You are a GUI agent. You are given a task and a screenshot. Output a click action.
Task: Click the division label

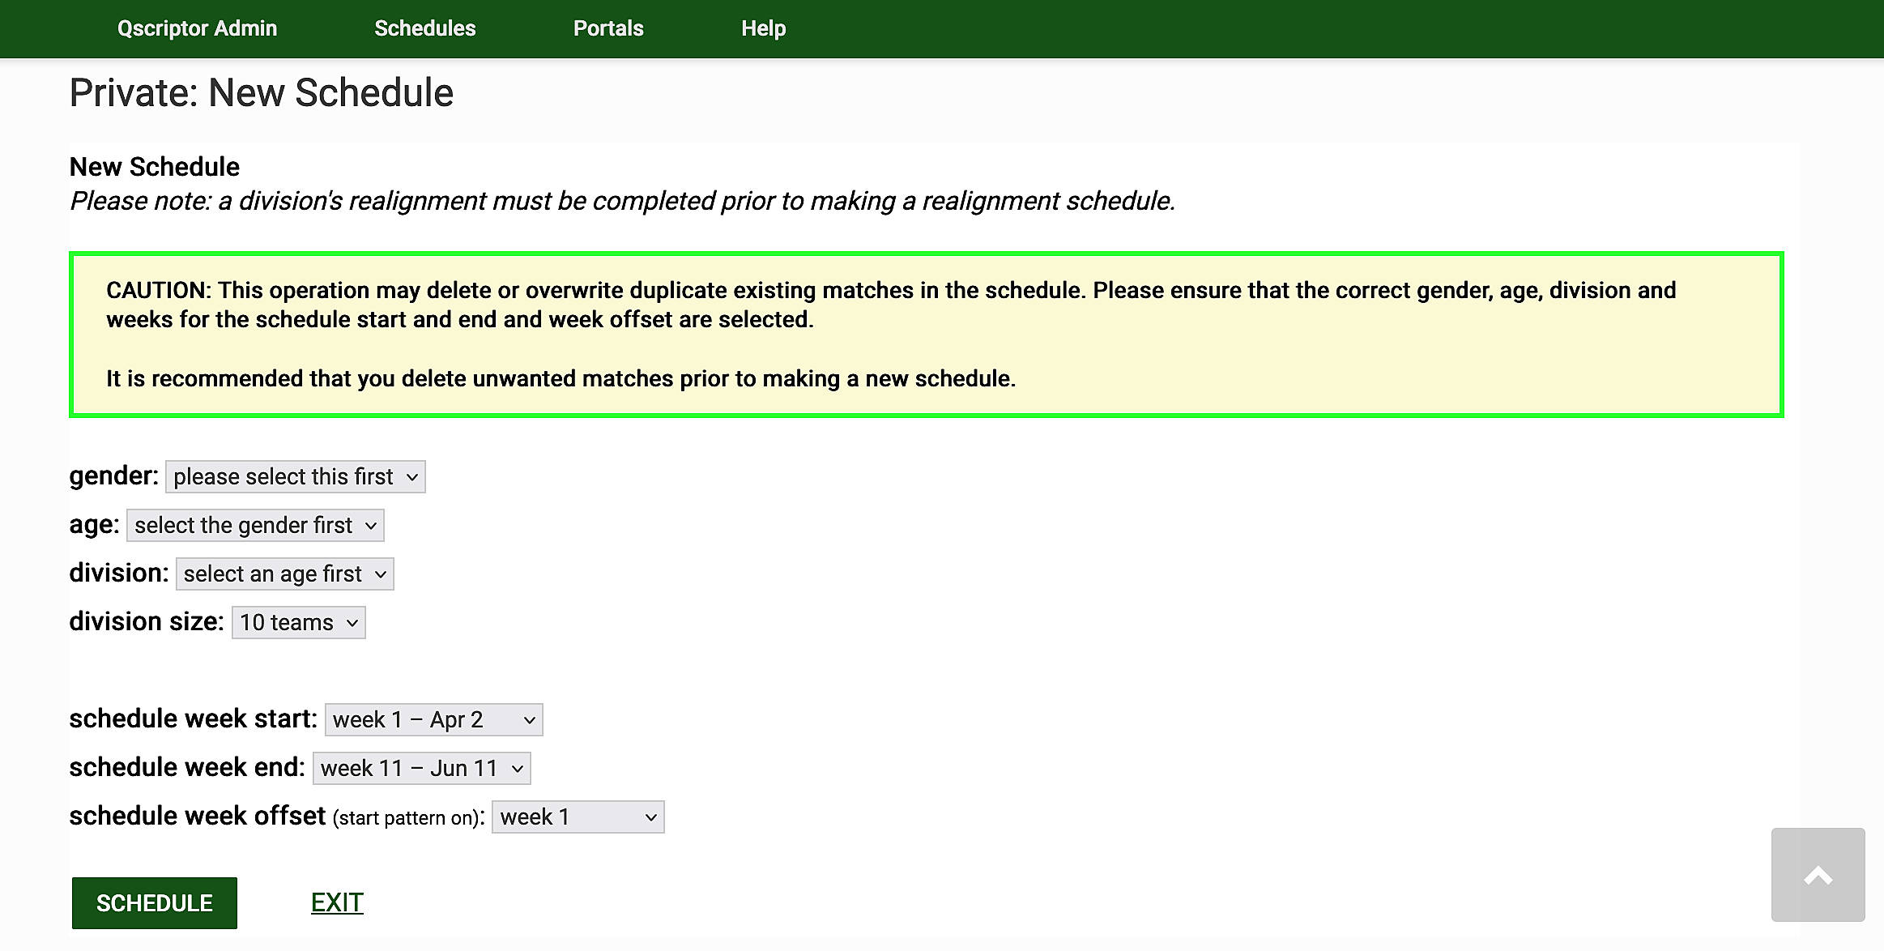118,573
